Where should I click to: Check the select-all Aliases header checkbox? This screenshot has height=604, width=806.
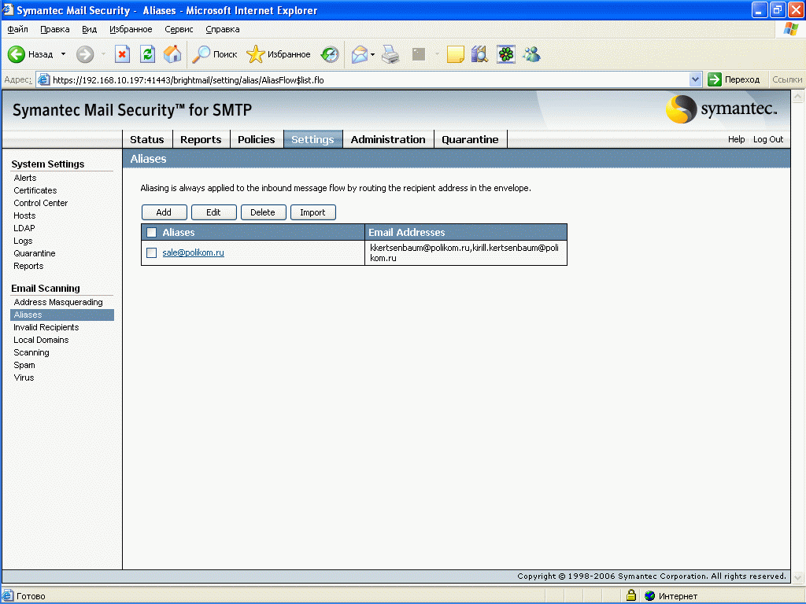click(x=152, y=232)
